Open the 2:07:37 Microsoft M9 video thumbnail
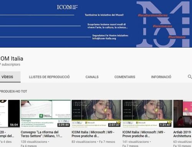 point(96,114)
